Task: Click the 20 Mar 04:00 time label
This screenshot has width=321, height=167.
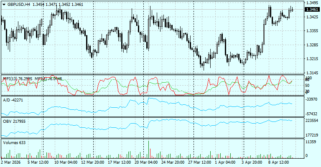Action: pos(146,162)
